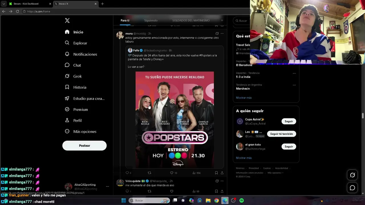
Task: Open moru's profile avatar
Action: [120, 35]
